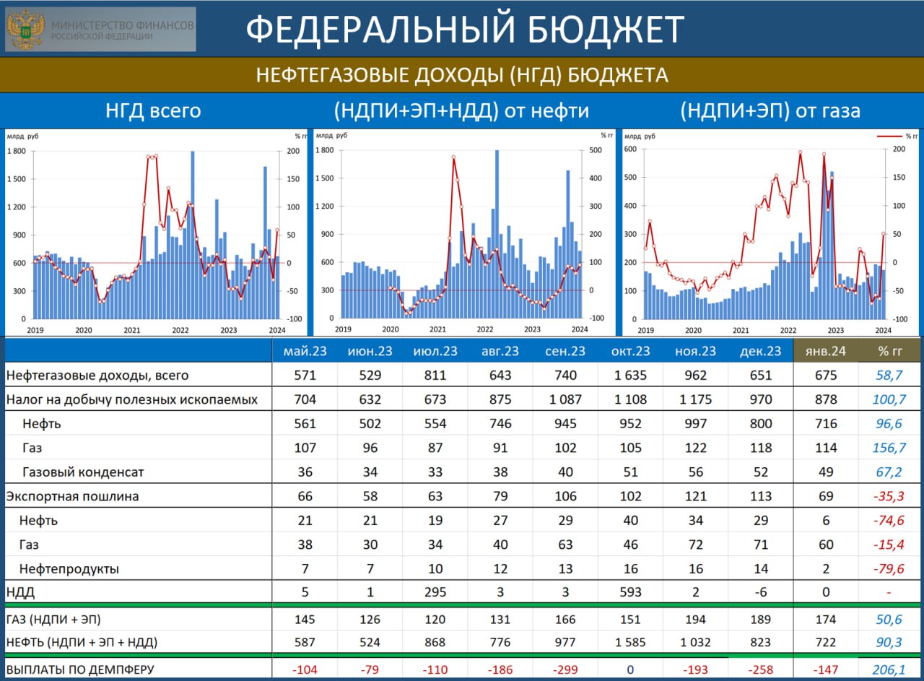This screenshot has width=924, height=681.
Task: Click НДПИ value '1 108' for окт.23
Action: (630, 399)
